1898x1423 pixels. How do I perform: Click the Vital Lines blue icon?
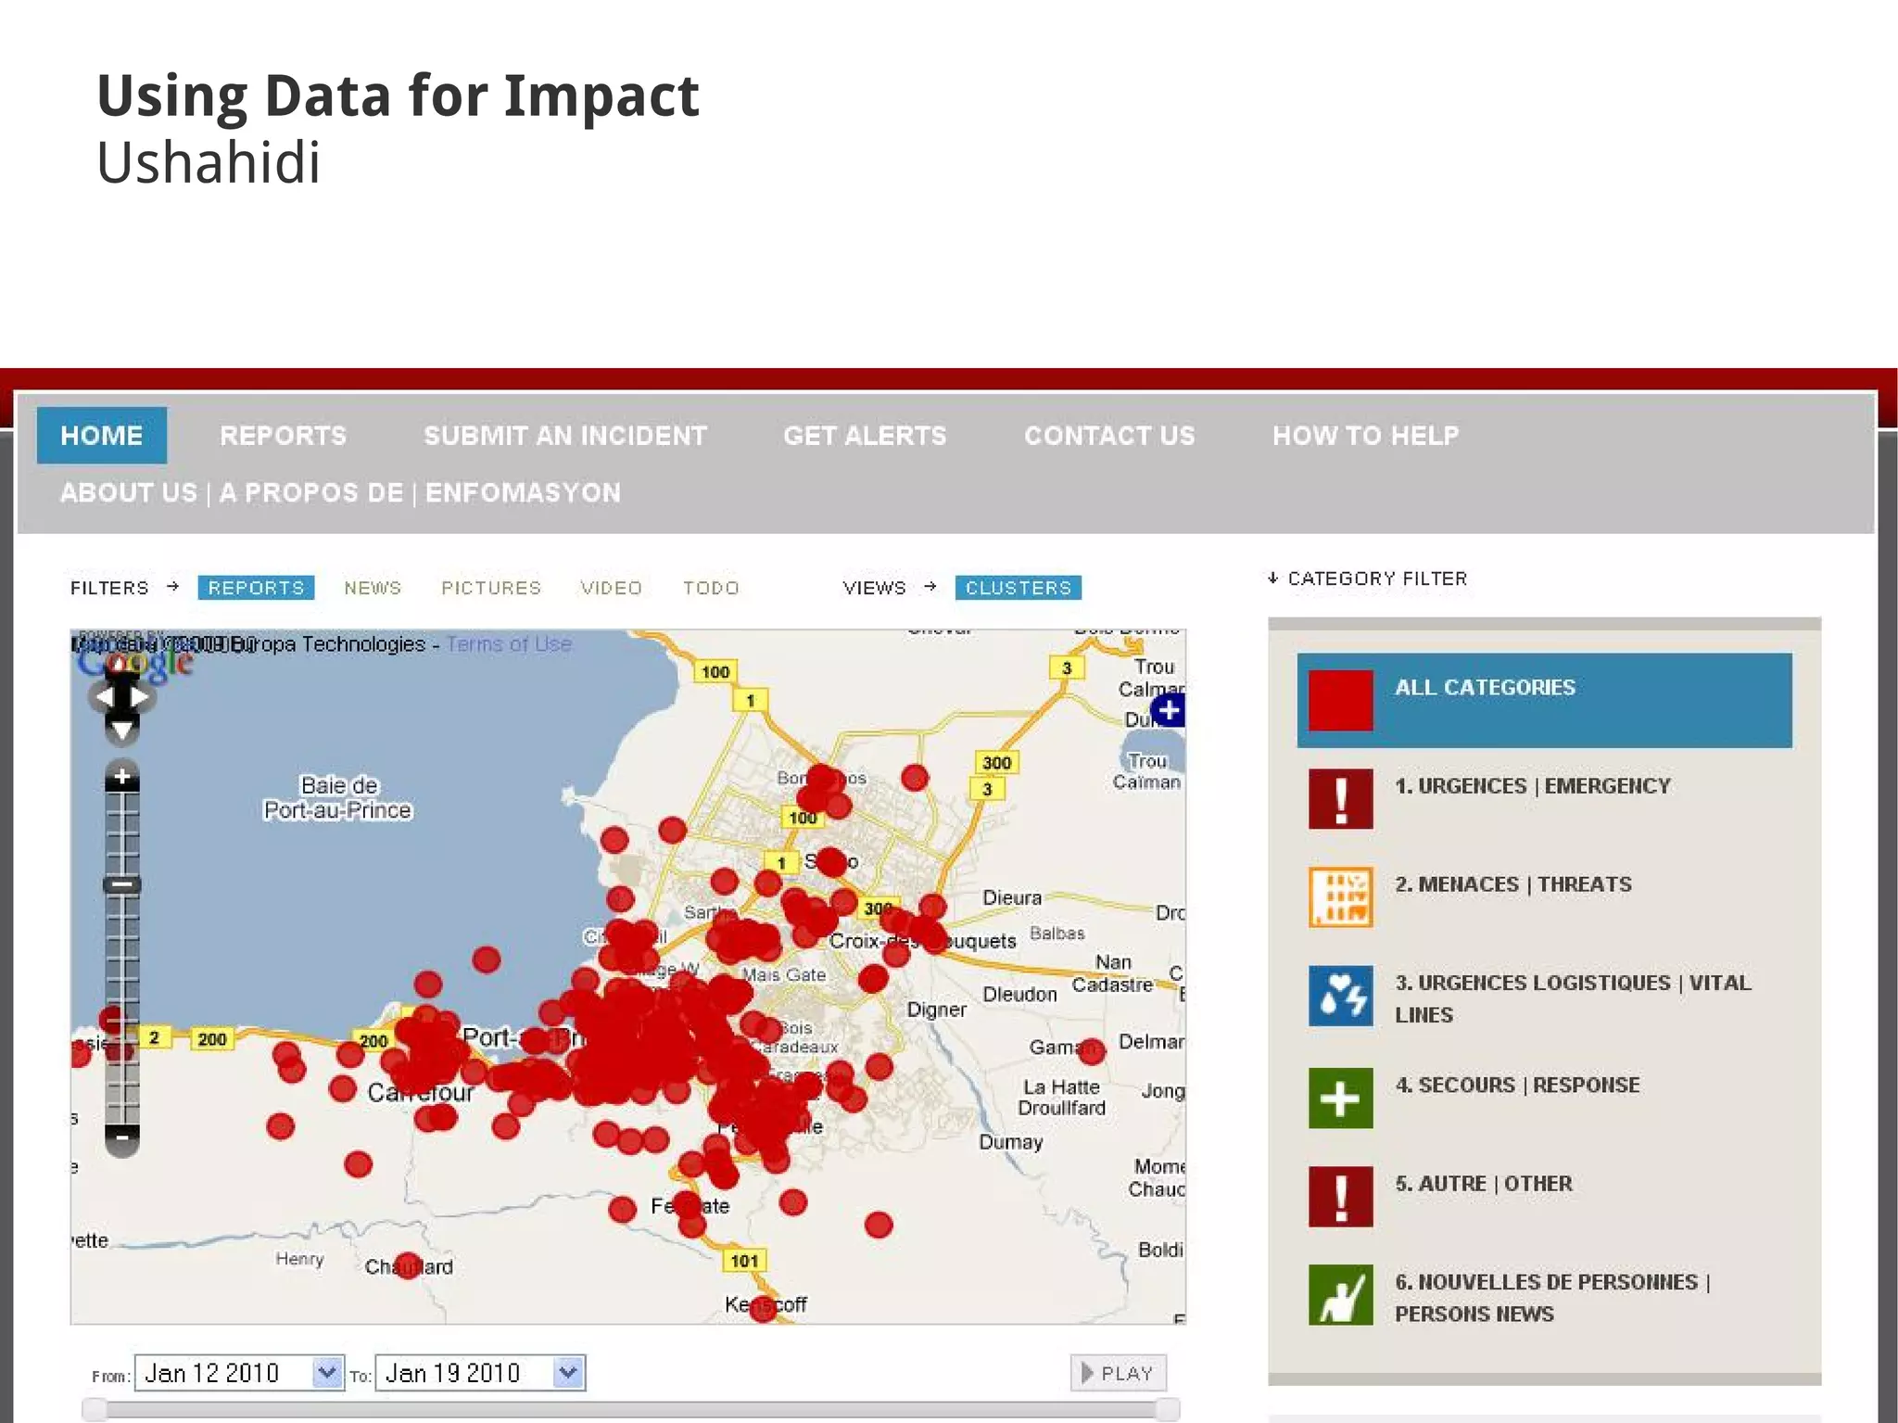1340,996
